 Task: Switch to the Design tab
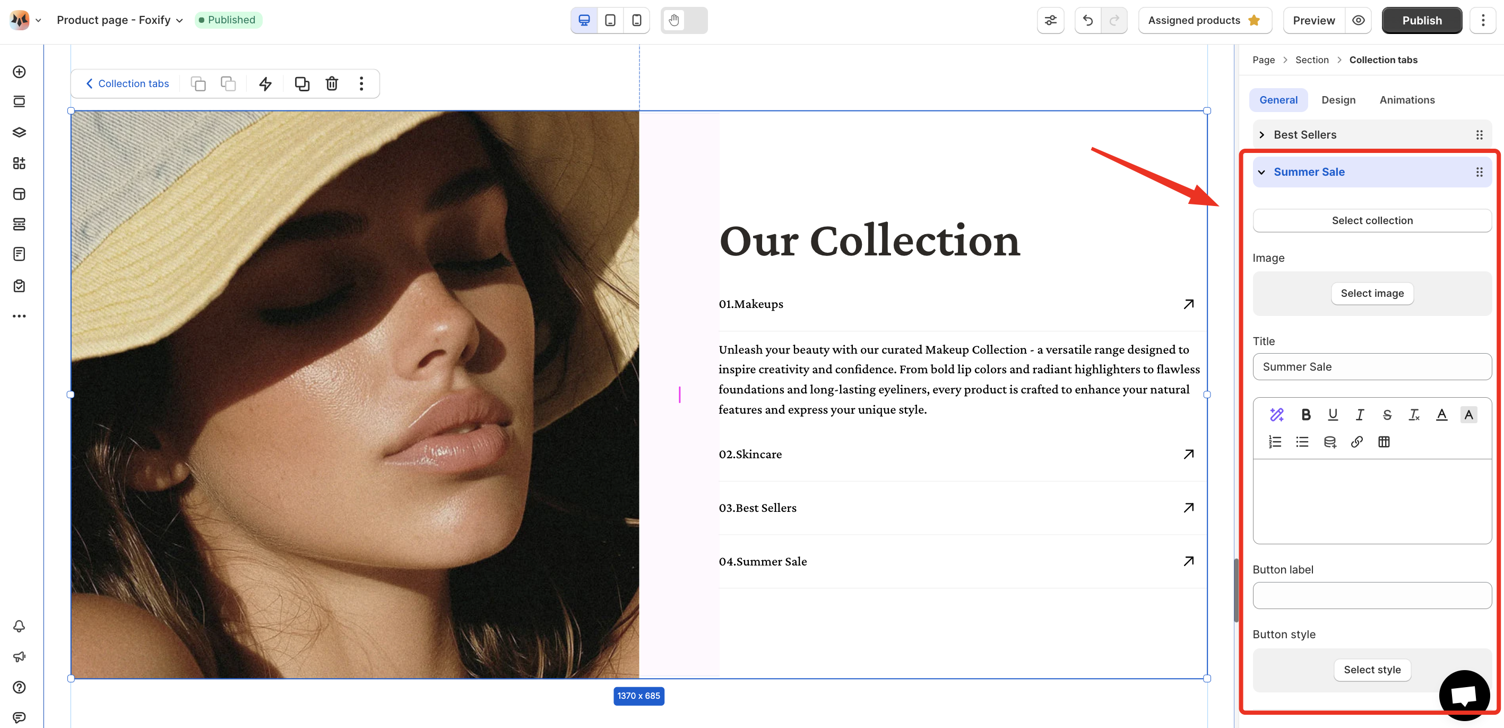[x=1338, y=100]
